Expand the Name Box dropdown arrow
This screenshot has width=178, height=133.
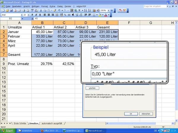pos(29,18)
